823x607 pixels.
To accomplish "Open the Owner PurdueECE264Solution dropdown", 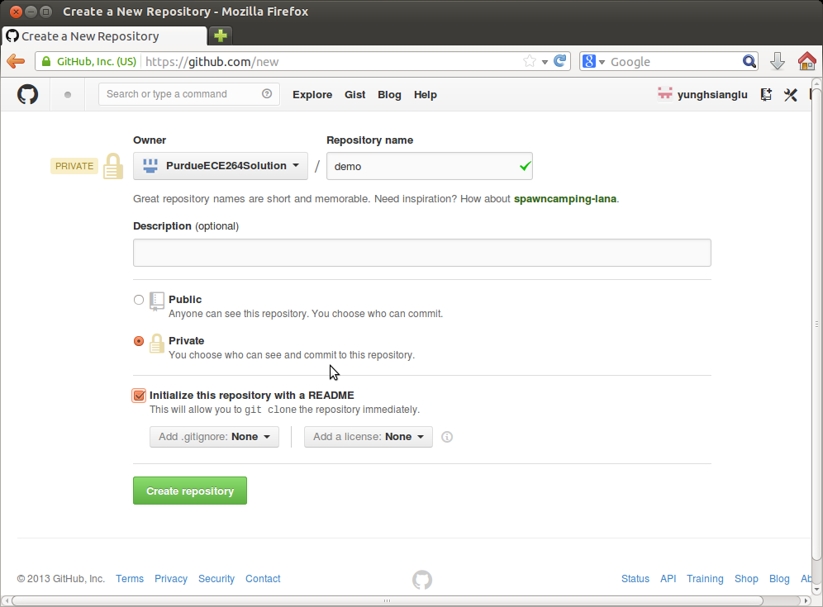I will coord(220,166).
